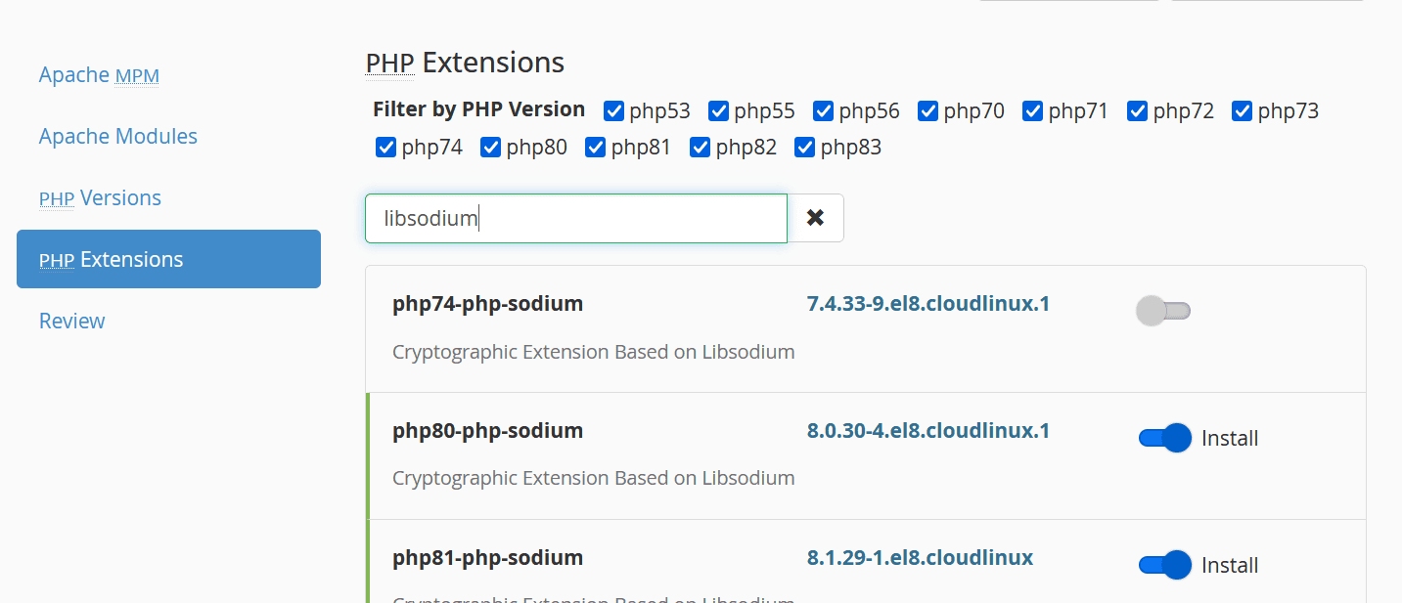Toggle the php56 filter checkbox
The image size is (1402, 603).
click(x=824, y=111)
